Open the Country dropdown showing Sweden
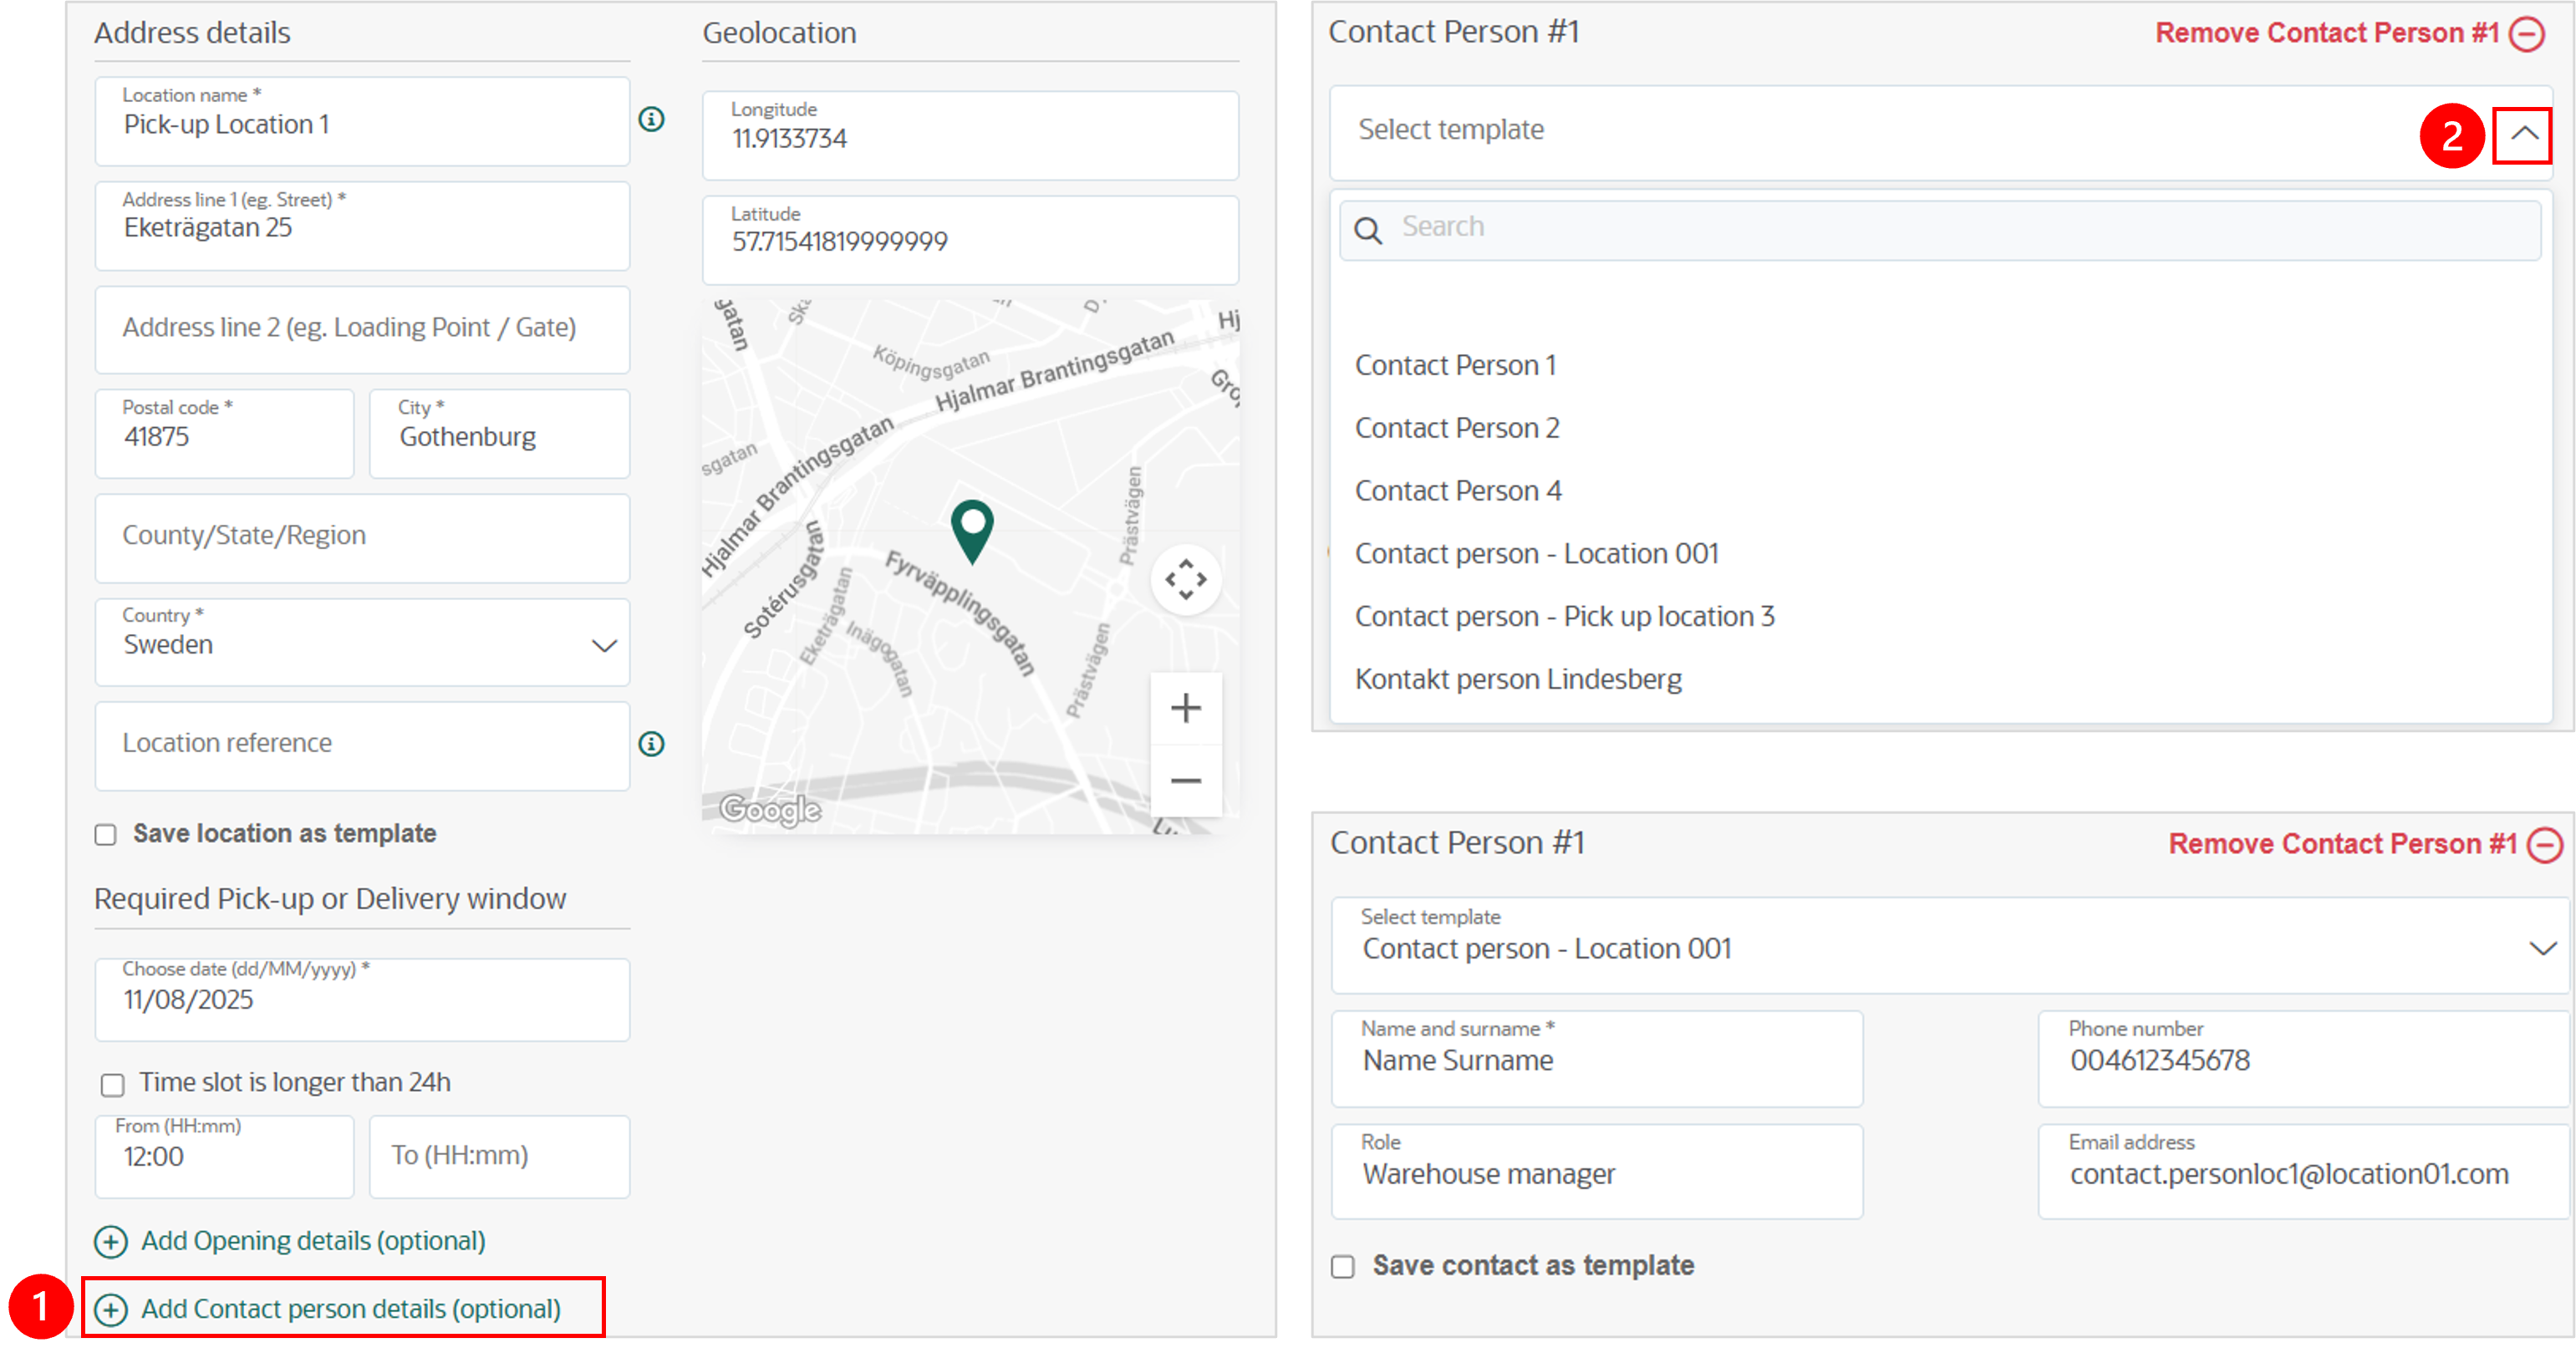2576x1348 pixels. click(x=362, y=643)
